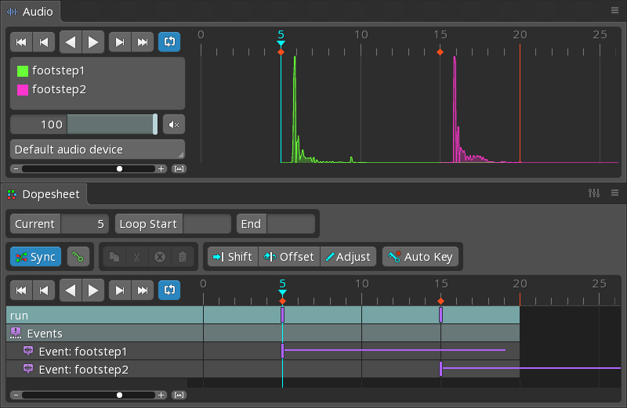Click the copy keys icon in Dopesheet
Image resolution: width=627 pixels, height=408 pixels.
114,257
